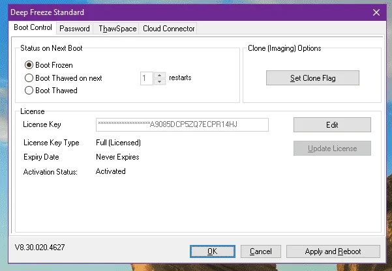Click the 'Clone (Imaging) Options' group label
This screenshot has height=271, width=392.
pos(284,48)
